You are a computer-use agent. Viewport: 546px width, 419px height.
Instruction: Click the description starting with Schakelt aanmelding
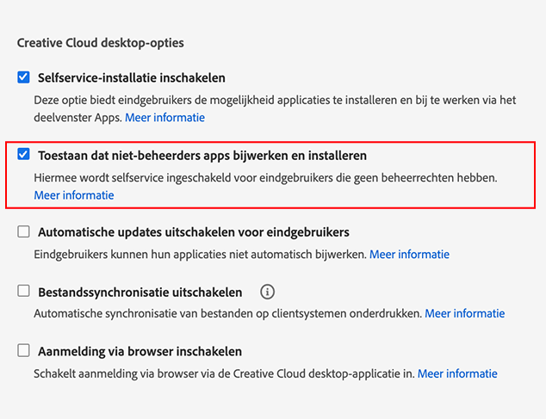coord(224,374)
